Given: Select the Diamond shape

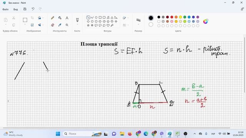Looking at the screenshot, I should click(88, 21).
